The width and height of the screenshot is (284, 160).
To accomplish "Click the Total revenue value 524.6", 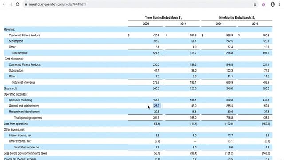I will pos(156,53).
